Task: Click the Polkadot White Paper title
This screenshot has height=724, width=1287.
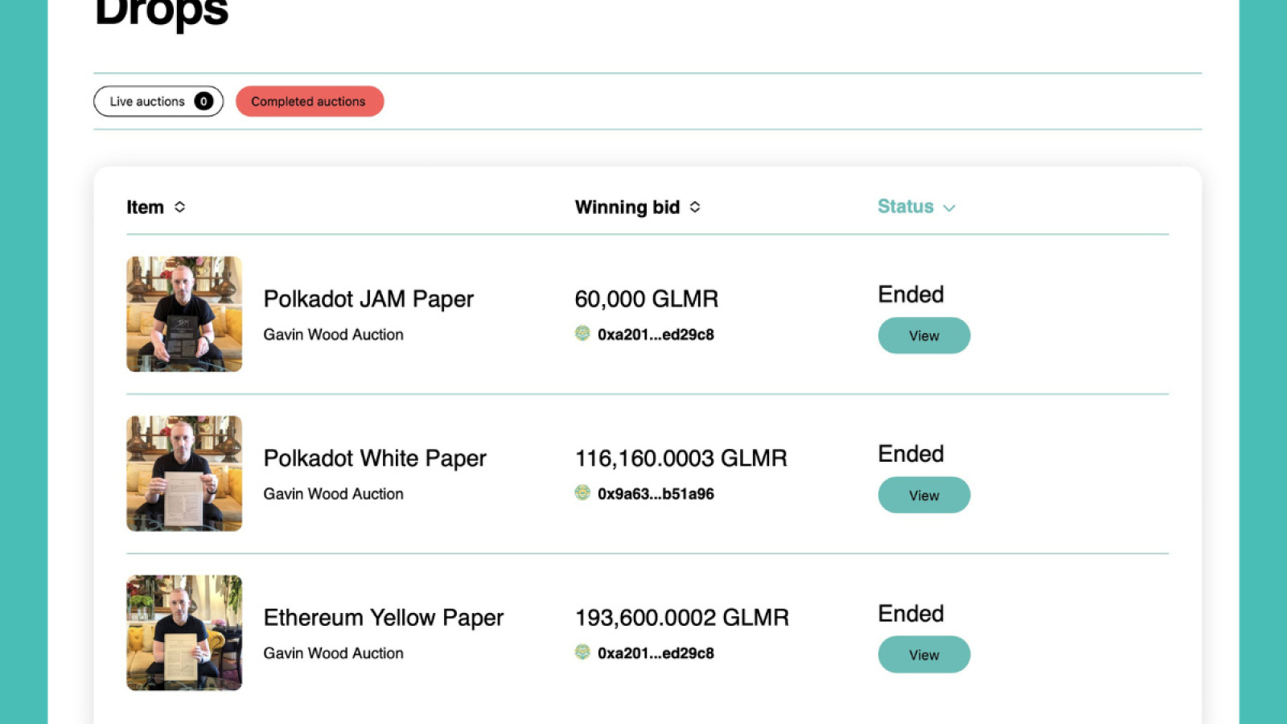Action: click(x=375, y=459)
